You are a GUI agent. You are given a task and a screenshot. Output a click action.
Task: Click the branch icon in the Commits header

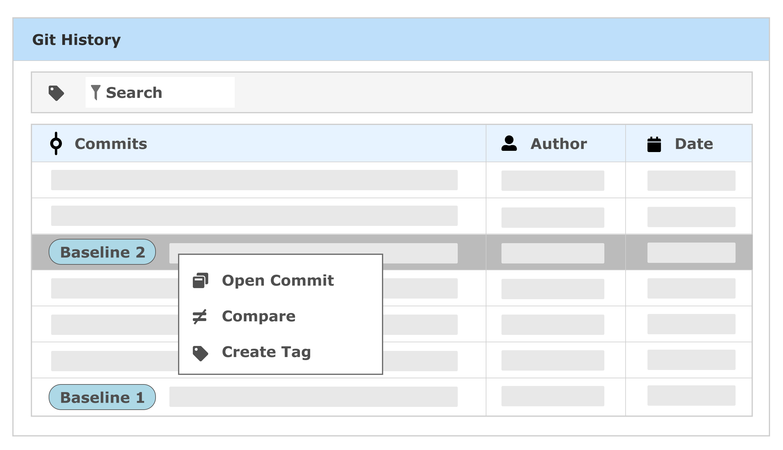[x=56, y=143]
